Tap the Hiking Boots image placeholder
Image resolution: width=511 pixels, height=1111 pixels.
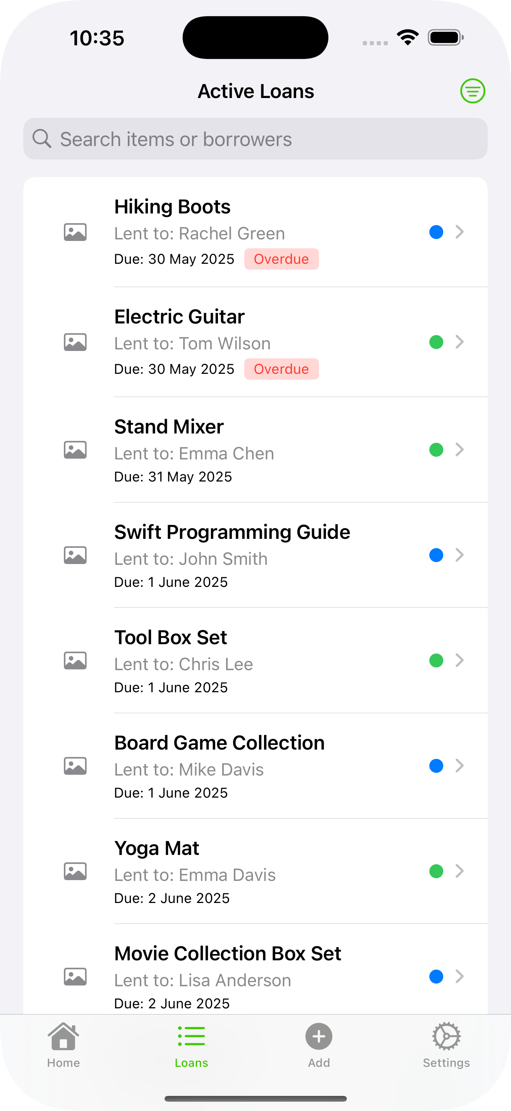pyautogui.click(x=75, y=232)
